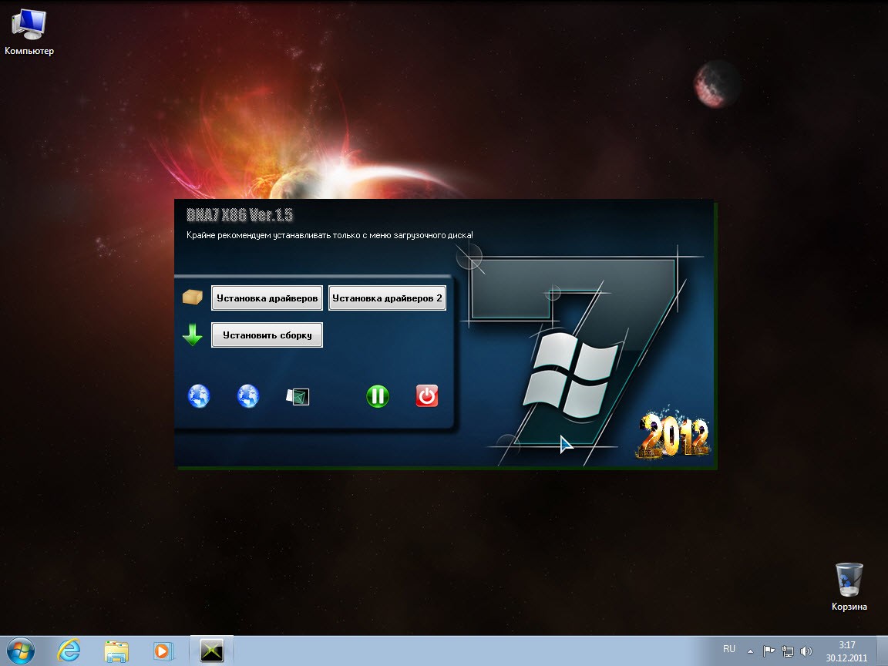Click the network tray icon
This screenshot has width=888, height=666.
[x=787, y=651]
